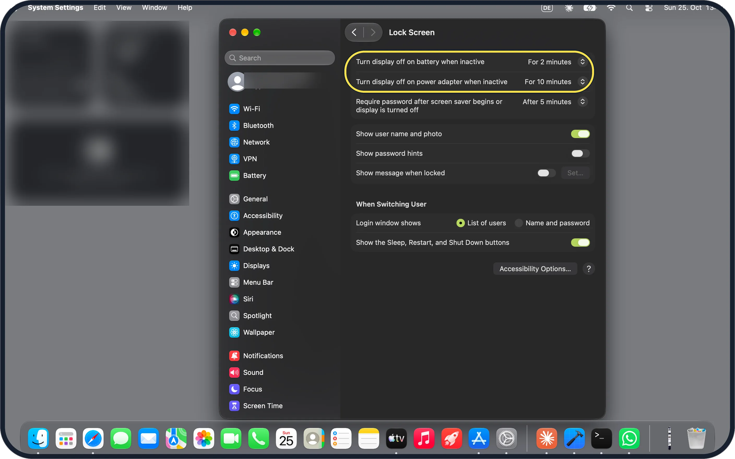Go back with the left chevron
The image size is (735, 459).
(354, 33)
